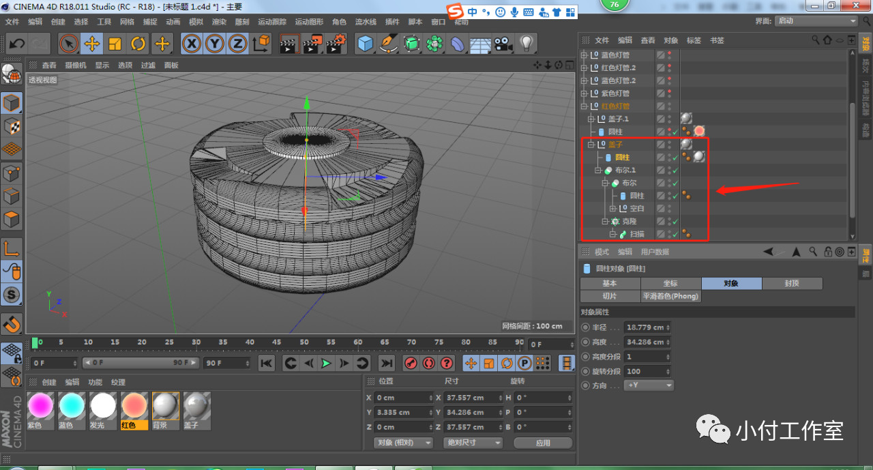Open 绝对尺寸 size dropdown

(x=473, y=443)
